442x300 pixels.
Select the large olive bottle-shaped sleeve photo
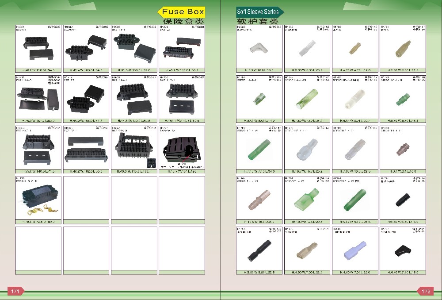point(403,49)
